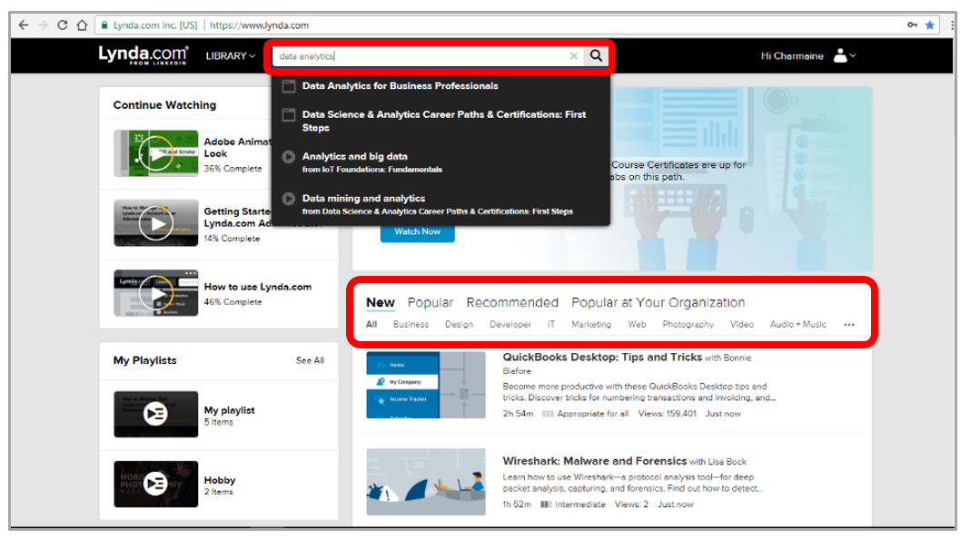The image size is (970, 539).
Task: Filter by Video category
Action: coord(742,324)
